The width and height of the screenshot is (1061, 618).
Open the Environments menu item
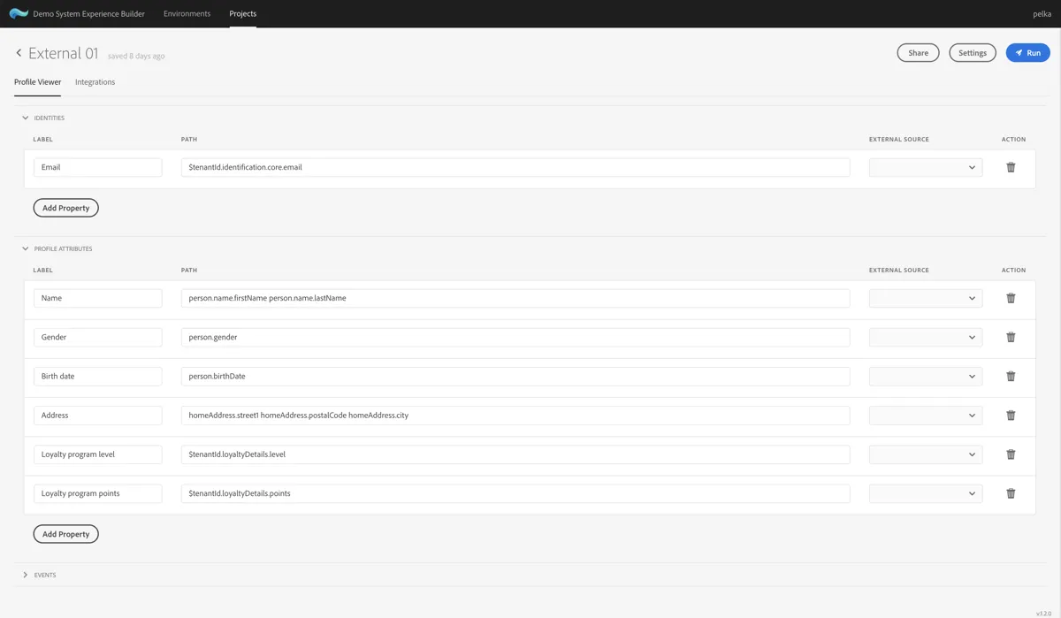187,13
